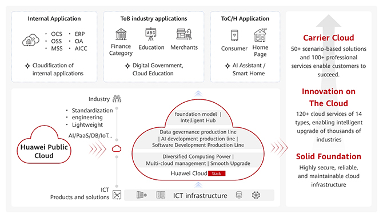Click the Highly secure, reliable description
The width and height of the screenshot is (383, 218).
(x=329, y=176)
